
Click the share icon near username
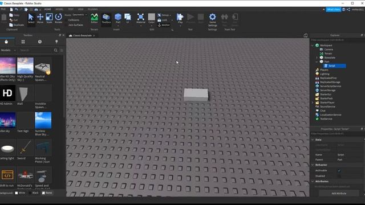point(348,10)
